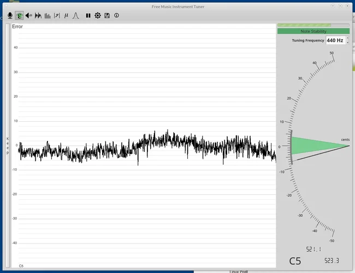
Task: Click the microphone input icon
Action: coord(9,15)
